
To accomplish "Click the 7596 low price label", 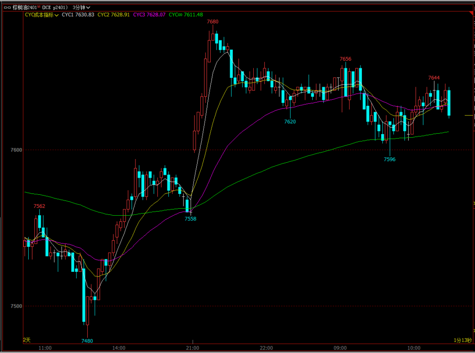I will 390,159.
